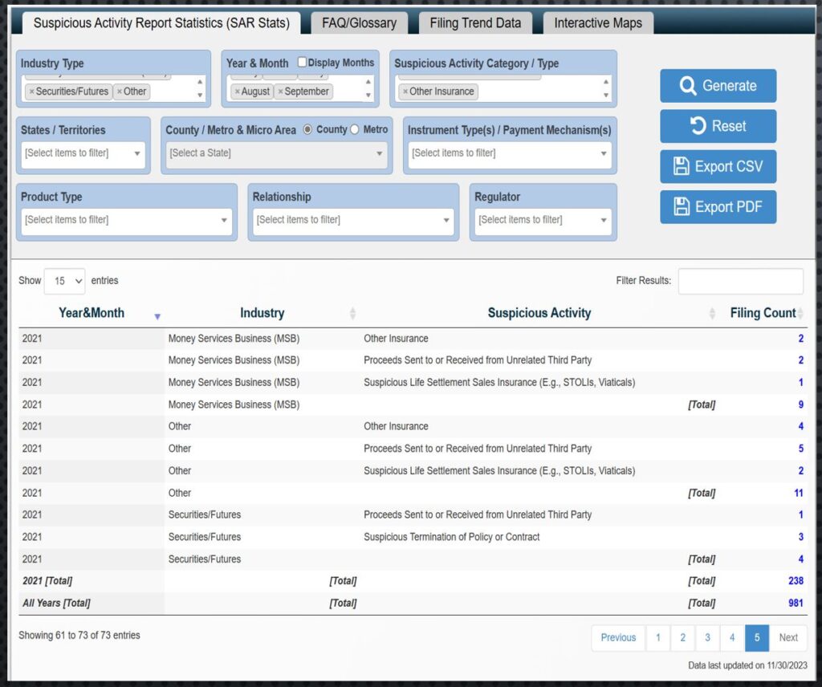
Task: Select the County radio button
Action: pyautogui.click(x=307, y=129)
